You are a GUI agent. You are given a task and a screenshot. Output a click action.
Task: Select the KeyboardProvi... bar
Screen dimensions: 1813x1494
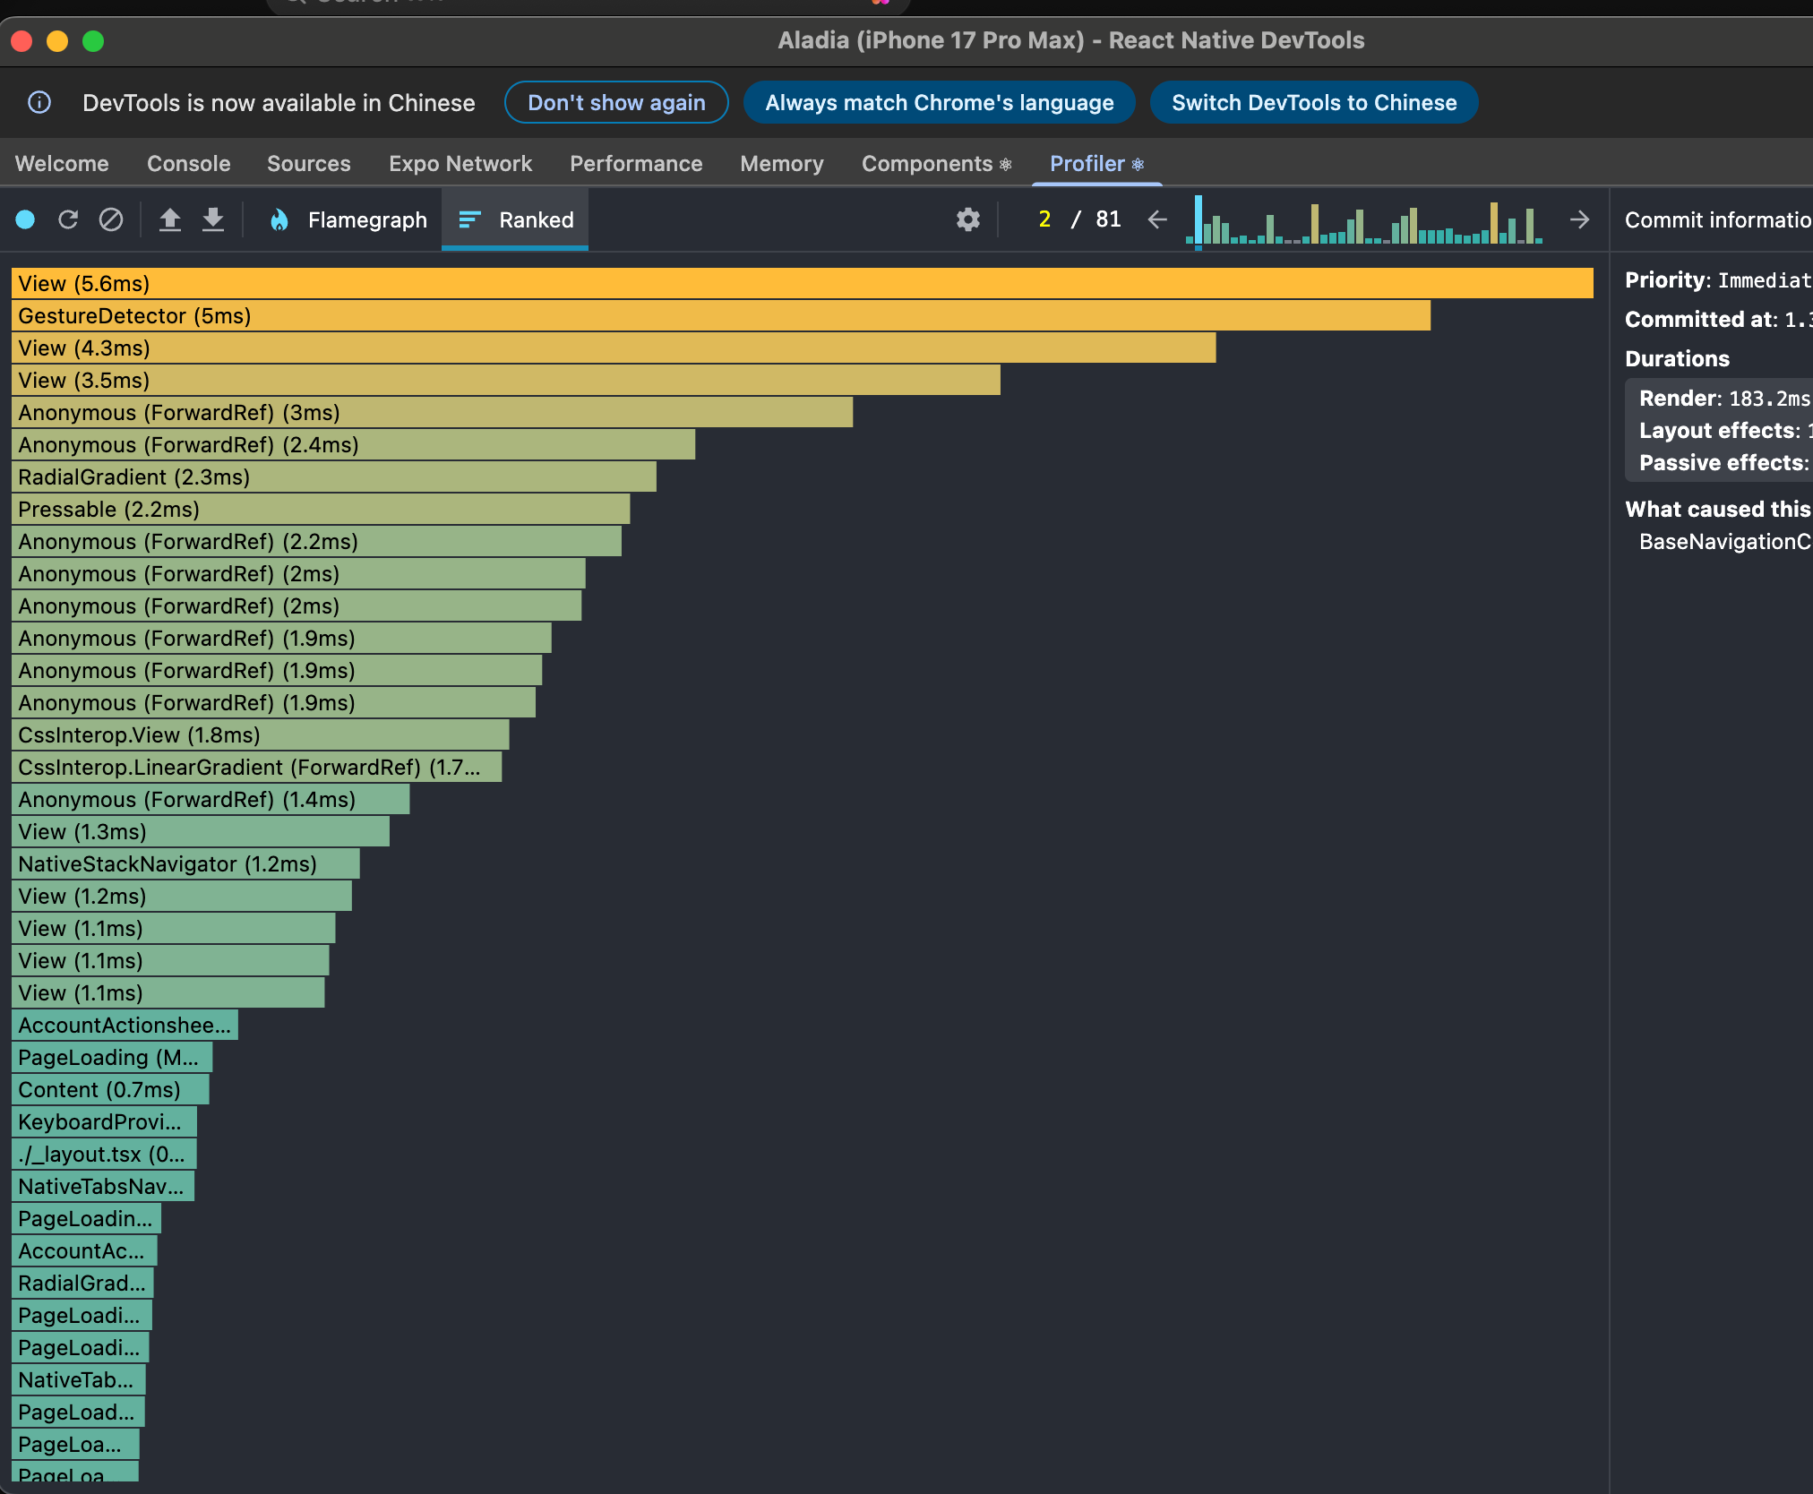[x=104, y=1122]
